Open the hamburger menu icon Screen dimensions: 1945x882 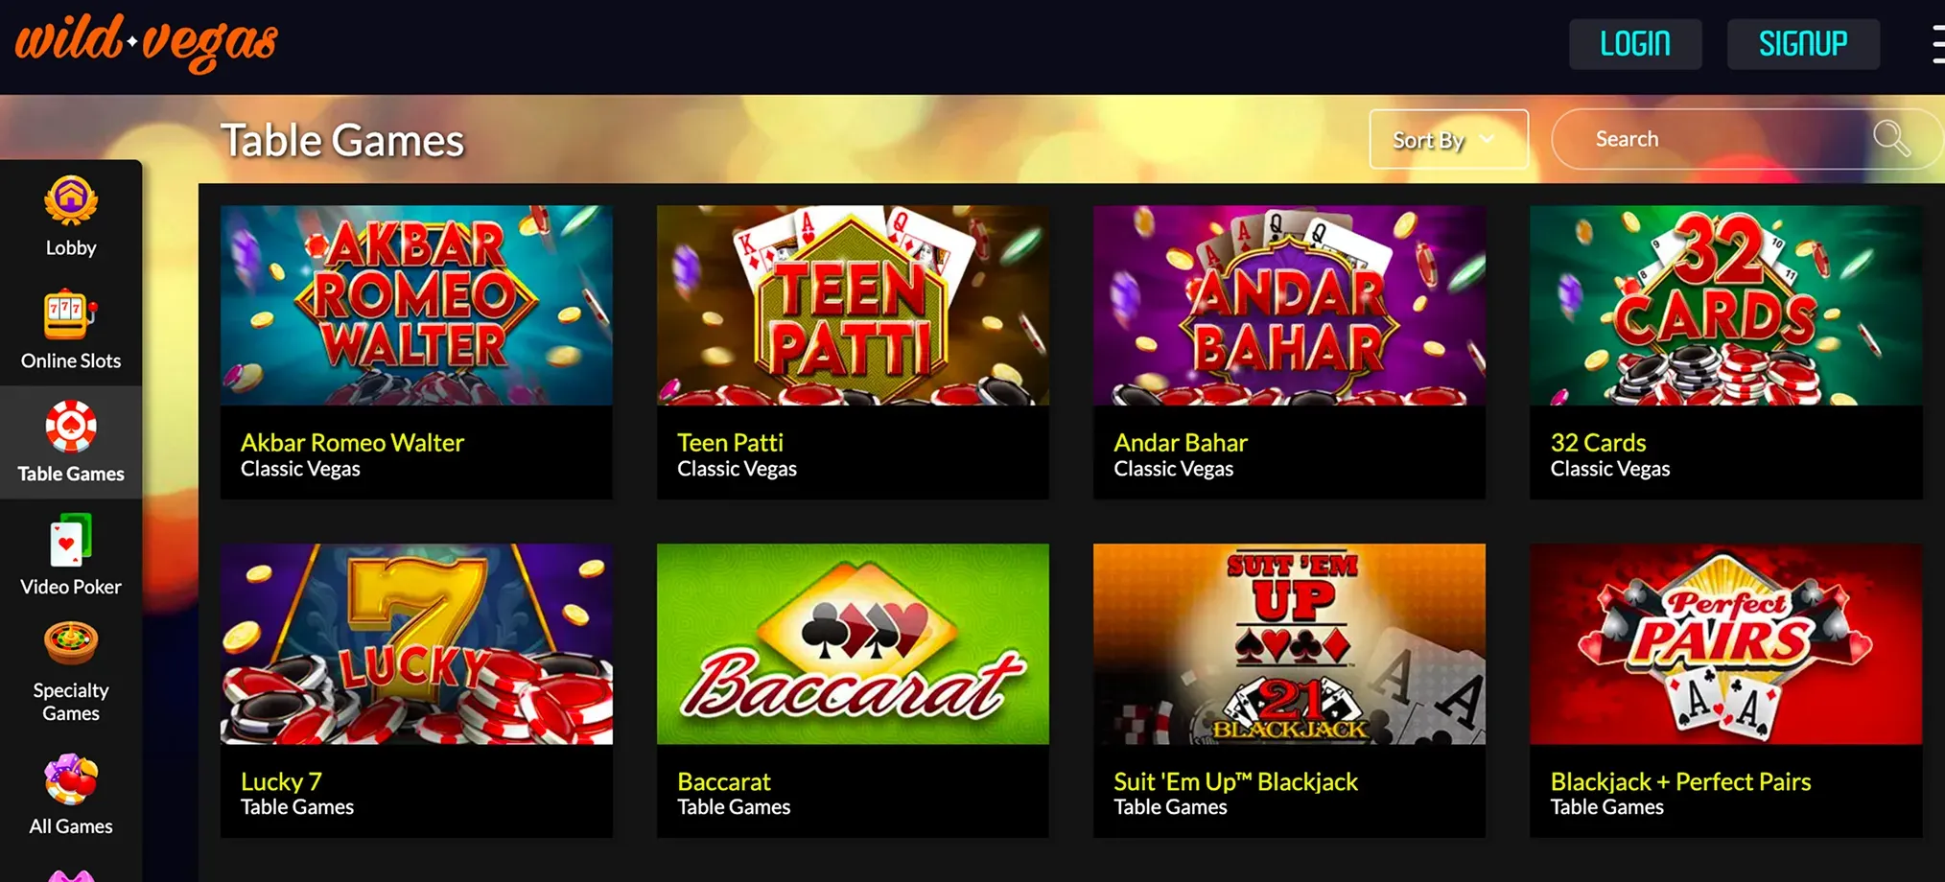pos(1937,44)
